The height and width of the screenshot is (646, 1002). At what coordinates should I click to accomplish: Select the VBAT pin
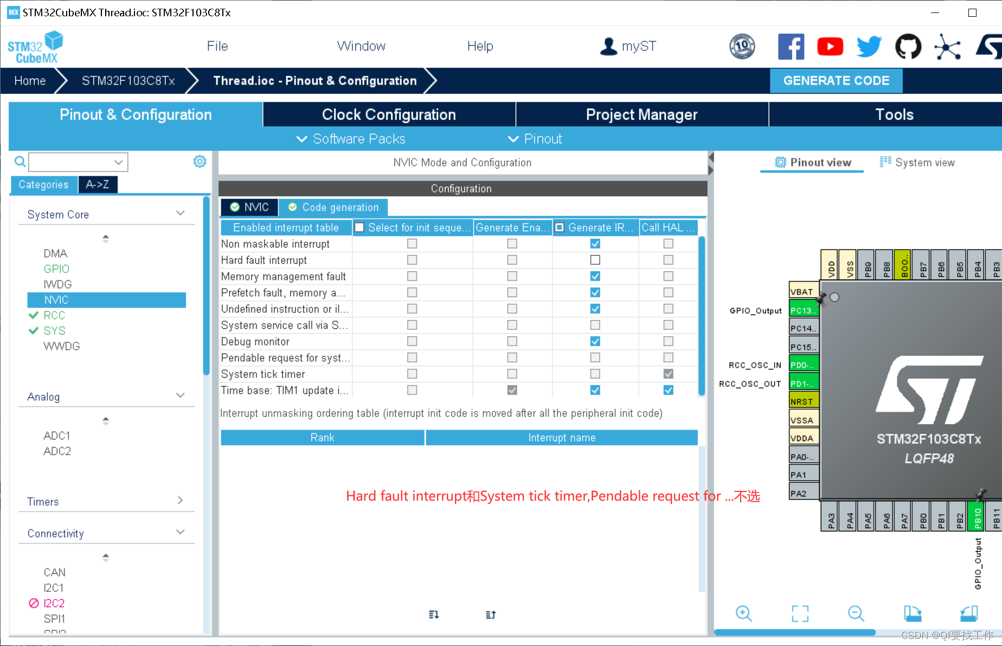(x=803, y=291)
